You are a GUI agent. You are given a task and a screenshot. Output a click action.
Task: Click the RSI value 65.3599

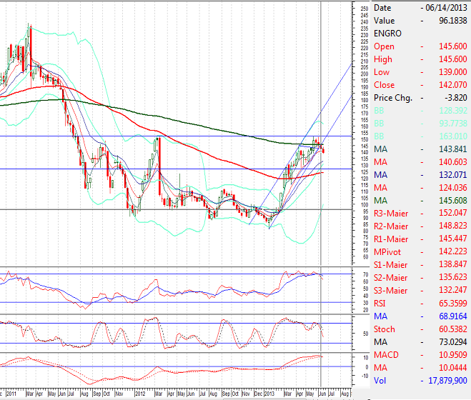pos(450,303)
